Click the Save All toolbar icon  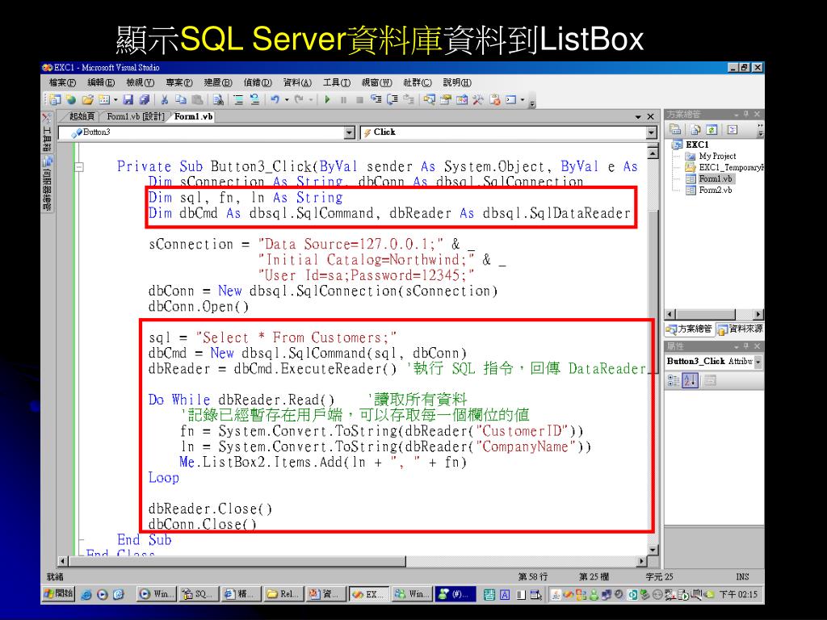(x=144, y=99)
